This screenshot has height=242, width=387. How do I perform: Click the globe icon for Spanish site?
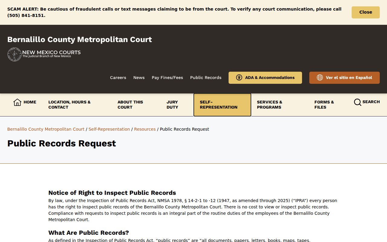[320, 77]
